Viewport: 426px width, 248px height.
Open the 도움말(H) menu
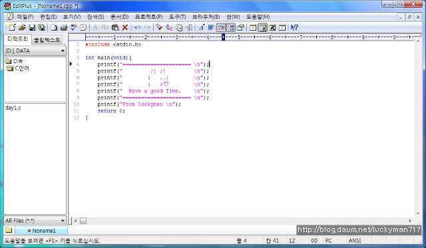click(x=258, y=17)
